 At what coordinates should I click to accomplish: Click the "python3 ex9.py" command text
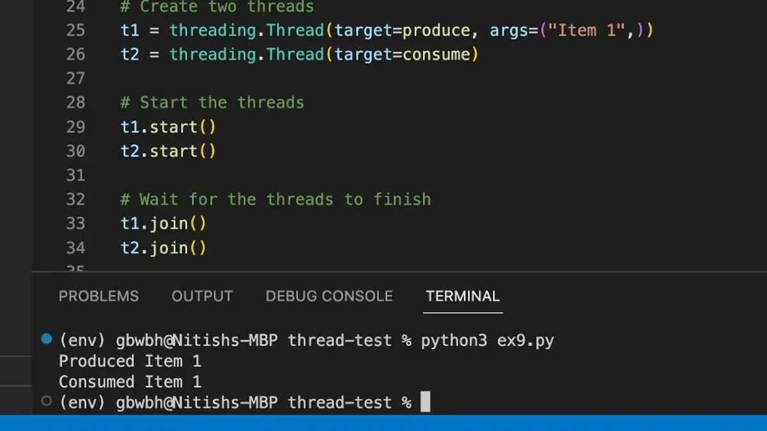tap(487, 341)
